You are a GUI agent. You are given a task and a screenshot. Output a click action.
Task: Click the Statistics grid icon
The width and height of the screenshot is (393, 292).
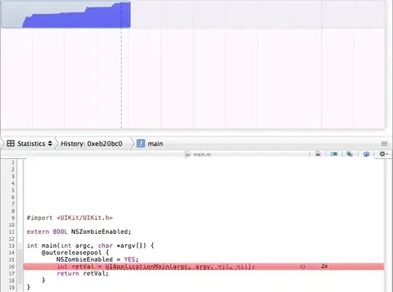click(x=10, y=143)
